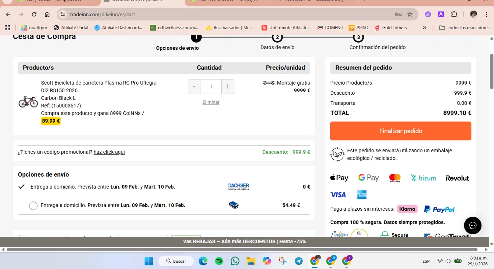Select the free DACHSER home delivery option
Image resolution: width=494 pixels, height=269 pixels.
click(x=21, y=187)
